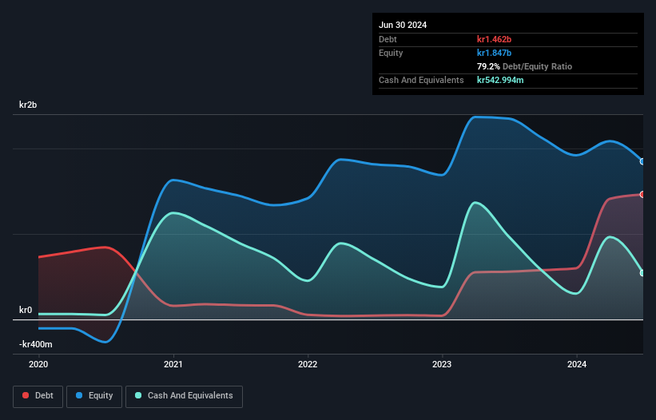This screenshot has width=656, height=420.
Task: Toggle the Debt legend button
Action: click(x=38, y=396)
